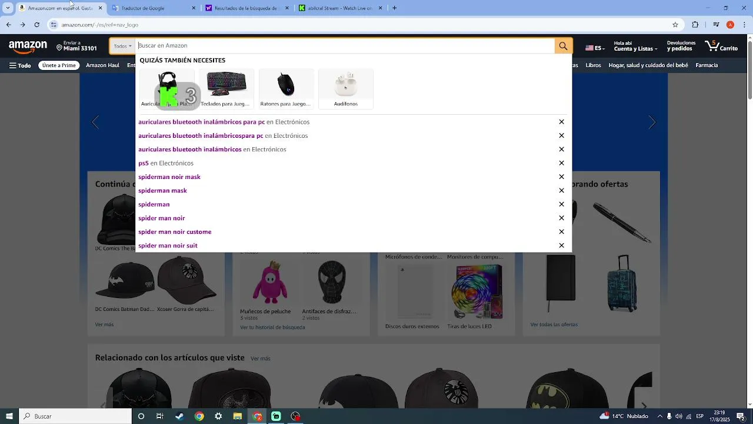Open a new browser tab
Image resolution: width=753 pixels, height=424 pixels.
coord(394,8)
